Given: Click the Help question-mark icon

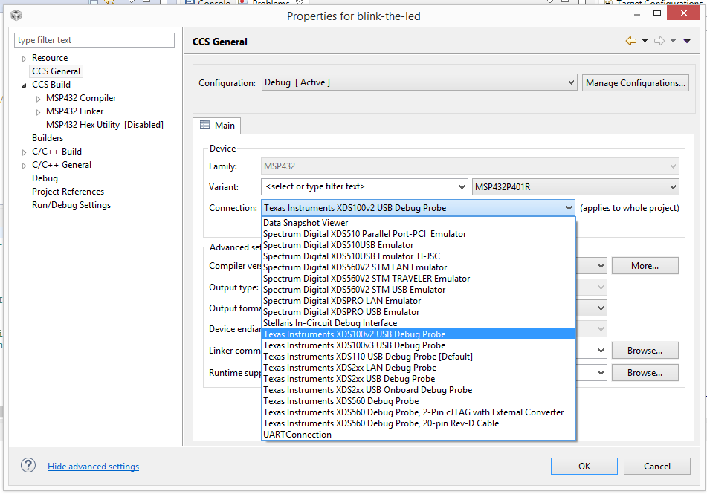Looking at the screenshot, I should pyautogui.click(x=28, y=466).
